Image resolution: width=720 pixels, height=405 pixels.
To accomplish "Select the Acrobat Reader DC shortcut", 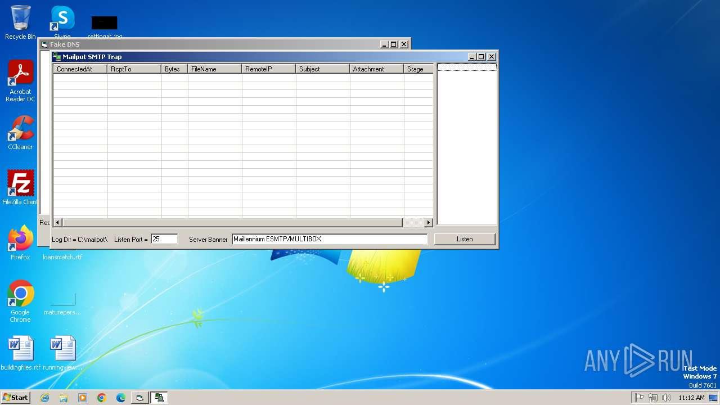I will 20,81.
